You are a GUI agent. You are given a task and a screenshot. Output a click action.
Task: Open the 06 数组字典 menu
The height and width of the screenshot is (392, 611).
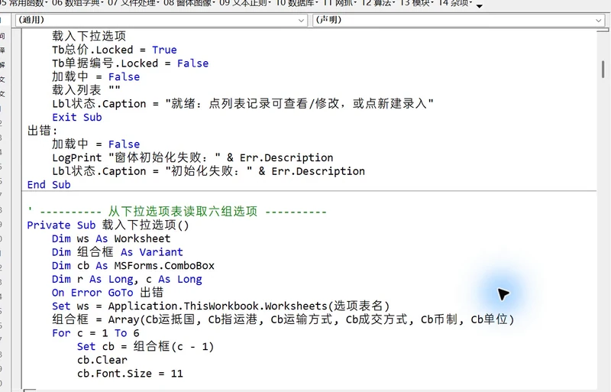pyautogui.click(x=77, y=3)
